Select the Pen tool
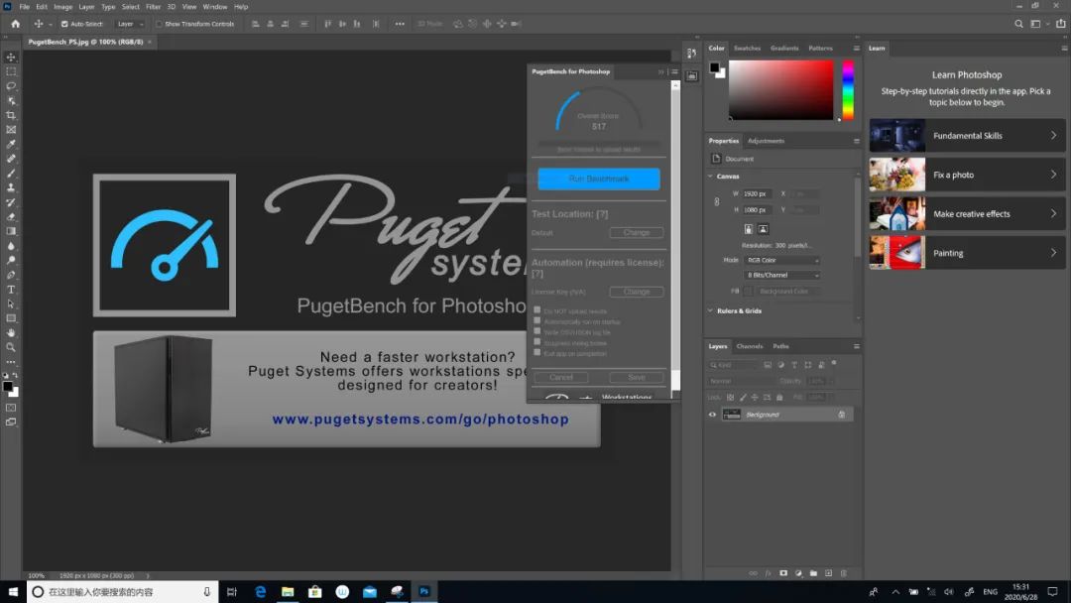This screenshot has width=1071, height=603. click(11, 275)
